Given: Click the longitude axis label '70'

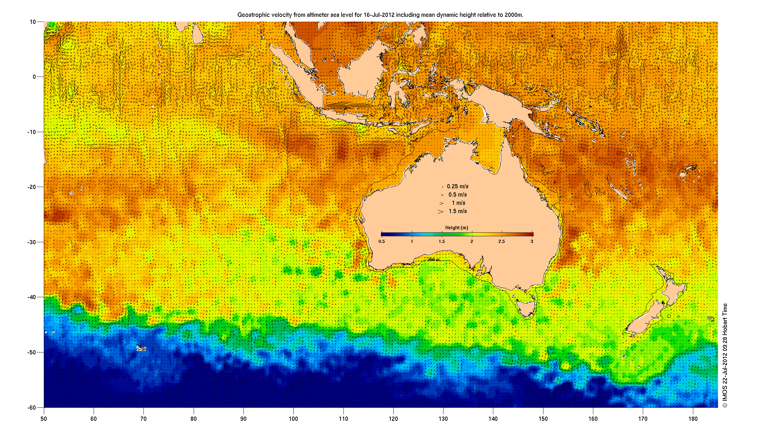Looking at the screenshot, I should [143, 419].
